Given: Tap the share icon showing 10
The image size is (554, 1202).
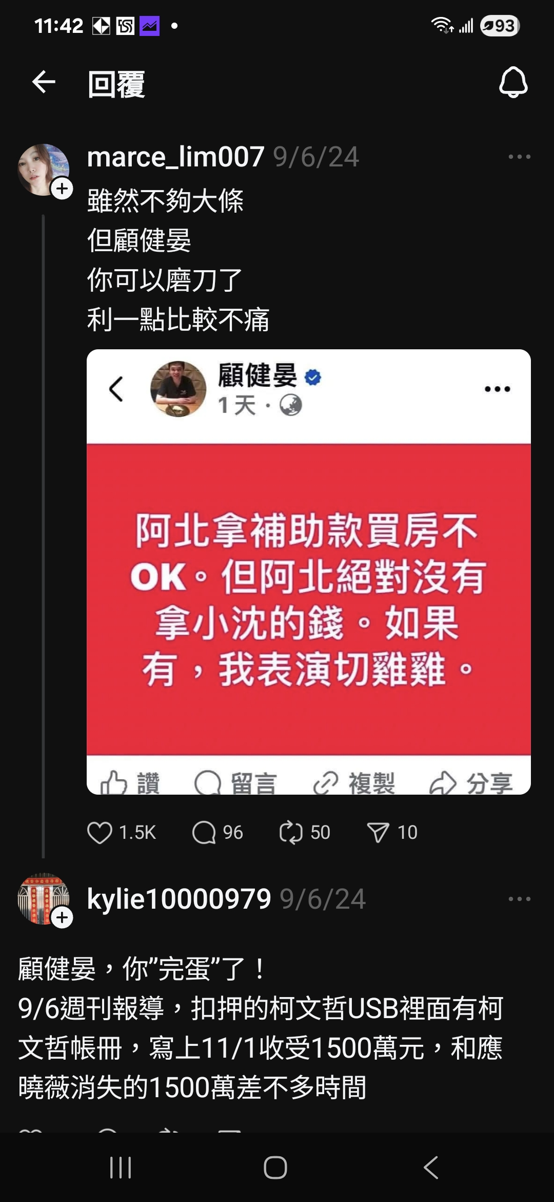Looking at the screenshot, I should click(378, 833).
